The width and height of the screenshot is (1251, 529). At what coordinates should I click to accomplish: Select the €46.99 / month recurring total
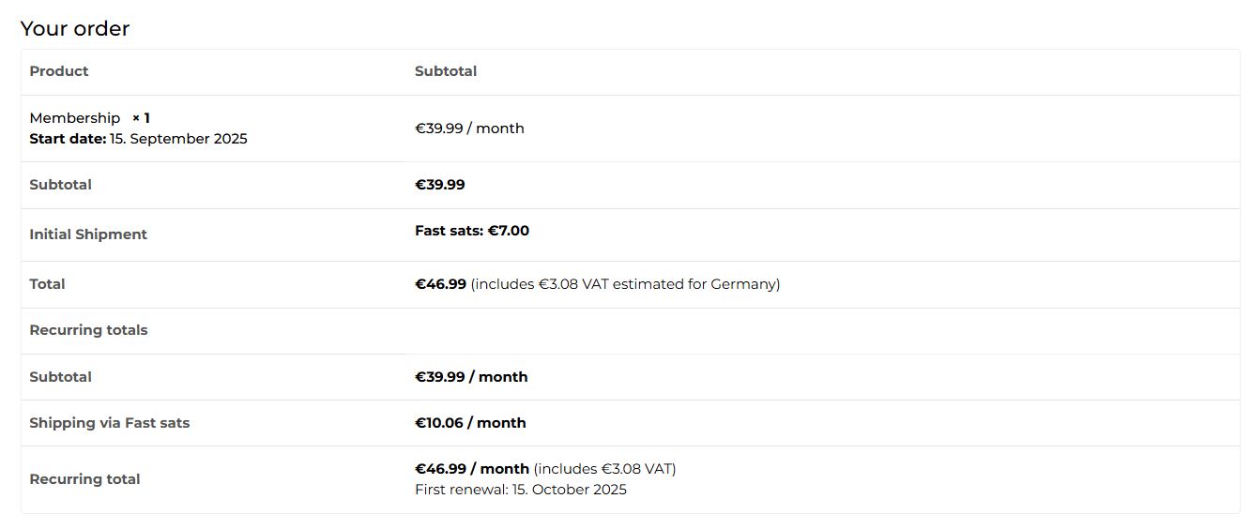(x=472, y=469)
